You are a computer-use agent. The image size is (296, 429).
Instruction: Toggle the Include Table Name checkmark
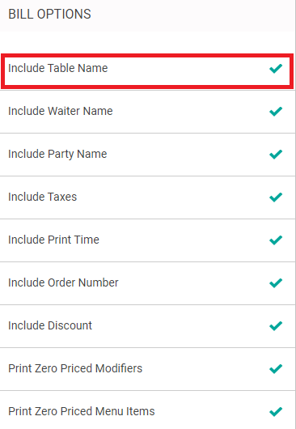pyautogui.click(x=276, y=69)
